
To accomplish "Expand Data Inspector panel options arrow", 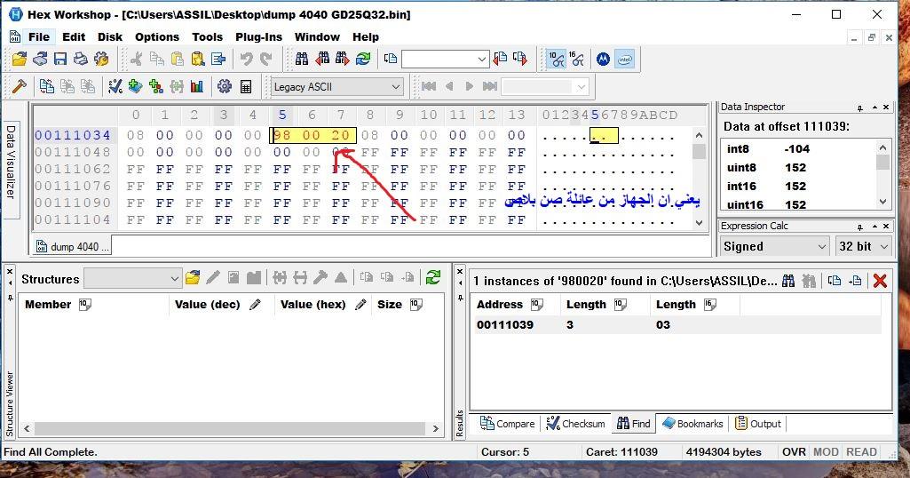I will point(874,107).
